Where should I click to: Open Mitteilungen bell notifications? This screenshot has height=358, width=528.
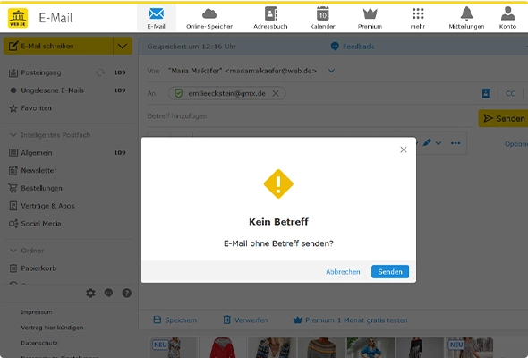click(466, 18)
